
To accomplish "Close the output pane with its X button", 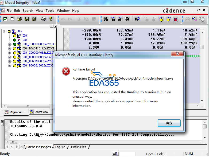I will pyautogui.click(x=2, y=121).
